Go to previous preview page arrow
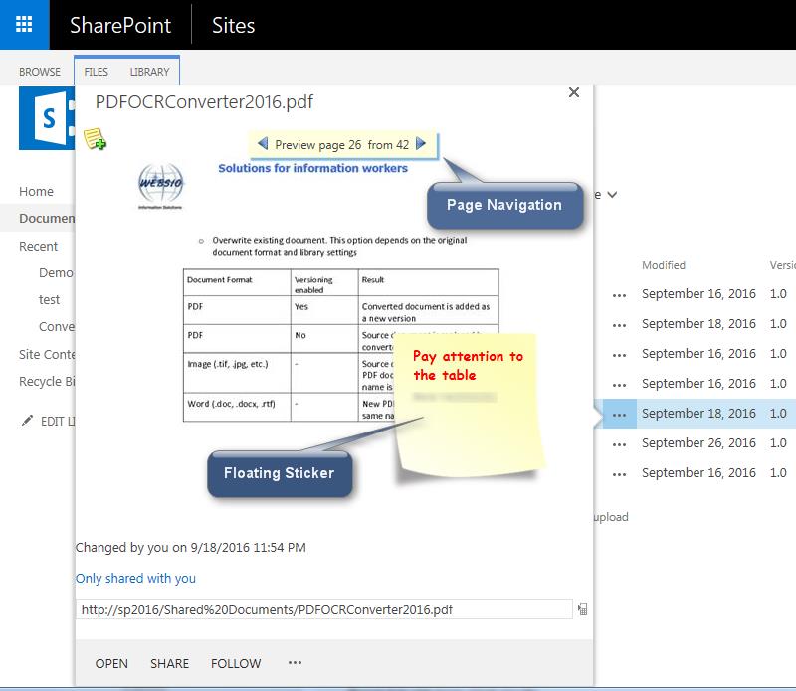 pyautogui.click(x=263, y=144)
